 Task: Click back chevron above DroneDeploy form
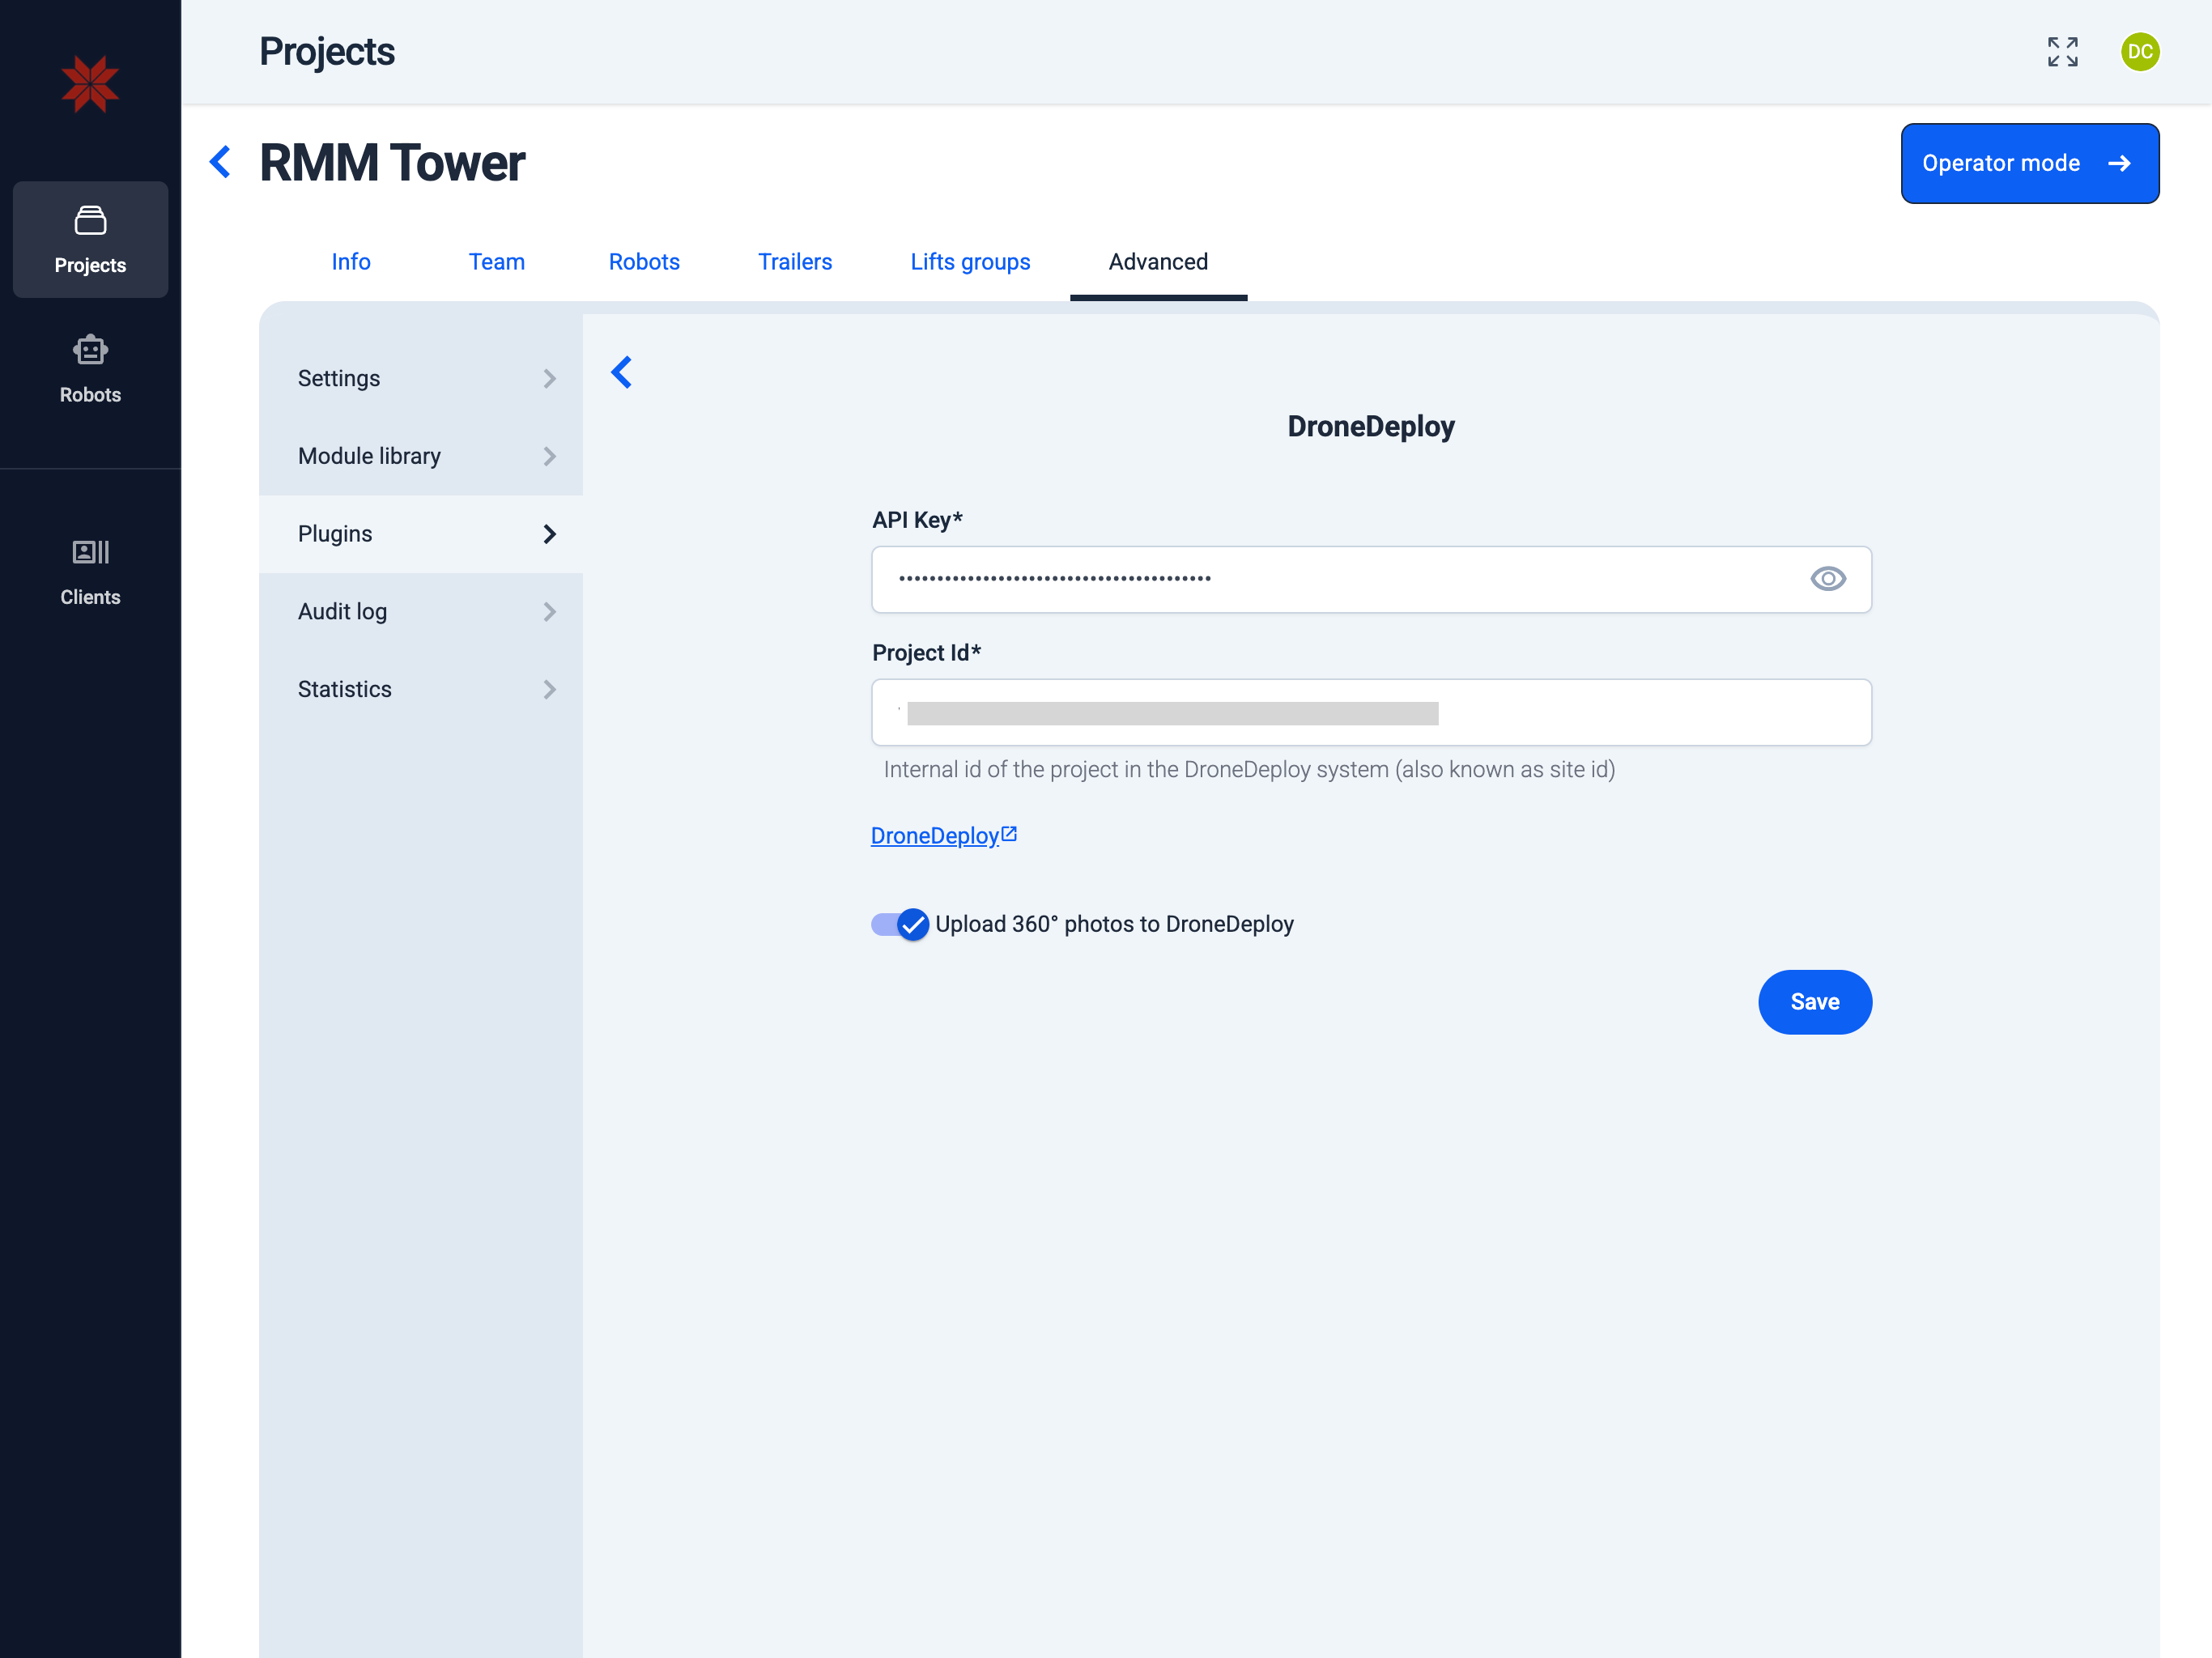(622, 373)
